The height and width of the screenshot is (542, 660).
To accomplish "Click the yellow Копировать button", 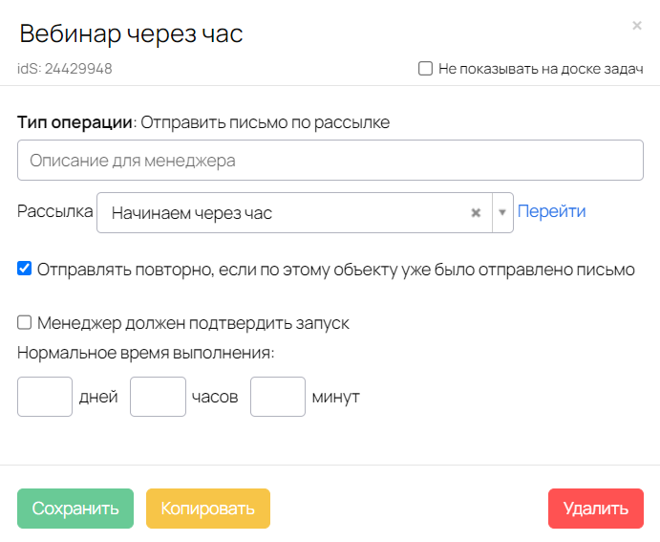I will 207,509.
